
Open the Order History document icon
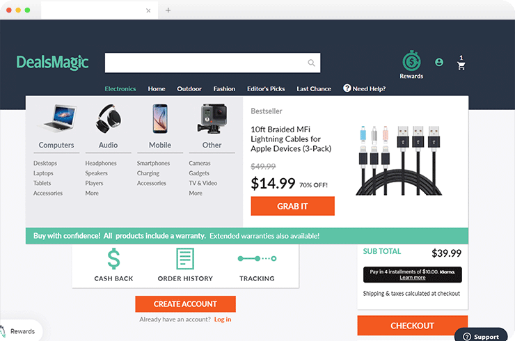185,259
